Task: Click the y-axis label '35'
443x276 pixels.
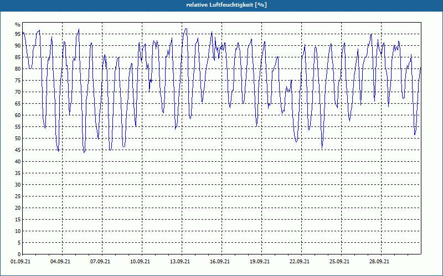Action: [18, 173]
